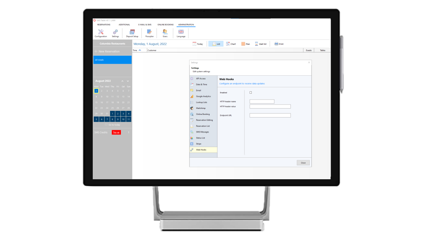The width and height of the screenshot is (424, 239).
Task: Open the Configuration tool icon
Action: pos(101,32)
